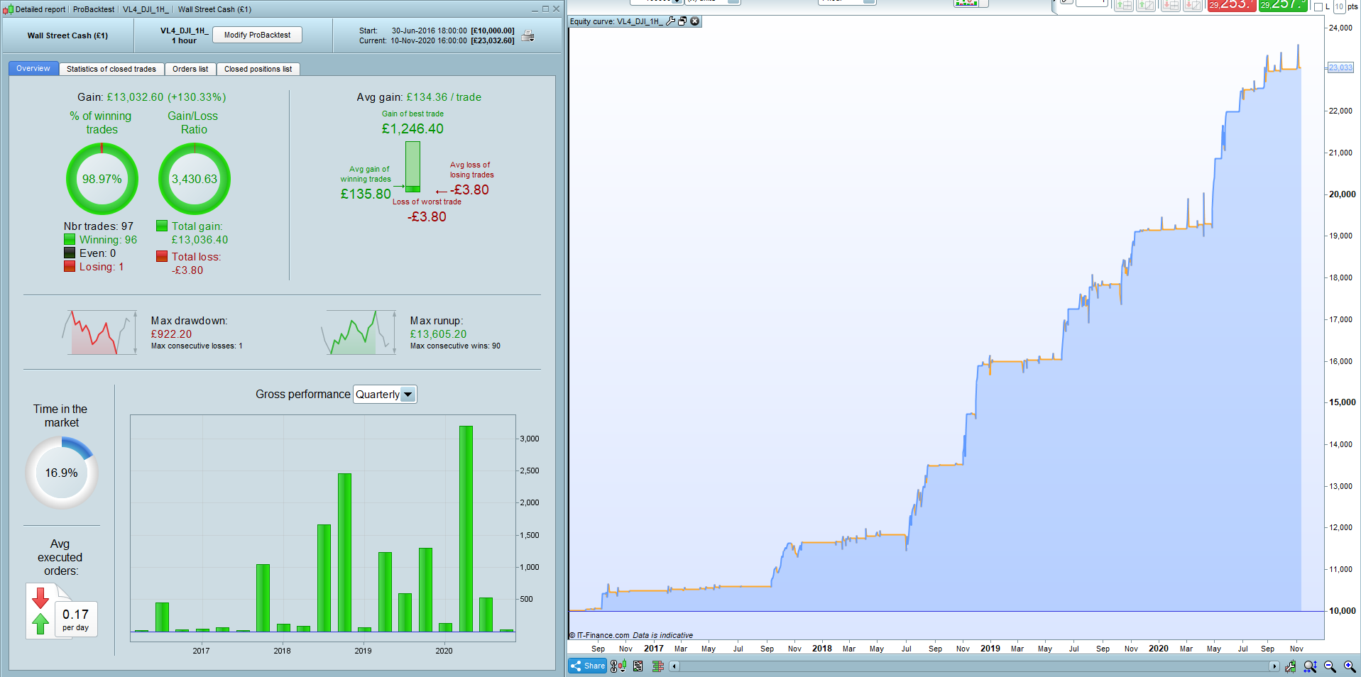Click the tallest quarterly bar in 2020
Viewport: 1361px width, 677px height.
(x=466, y=529)
